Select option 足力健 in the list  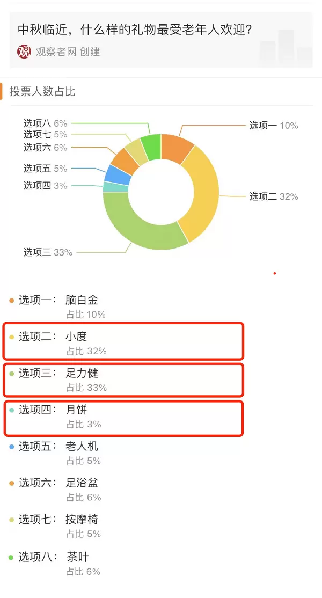[82, 373]
